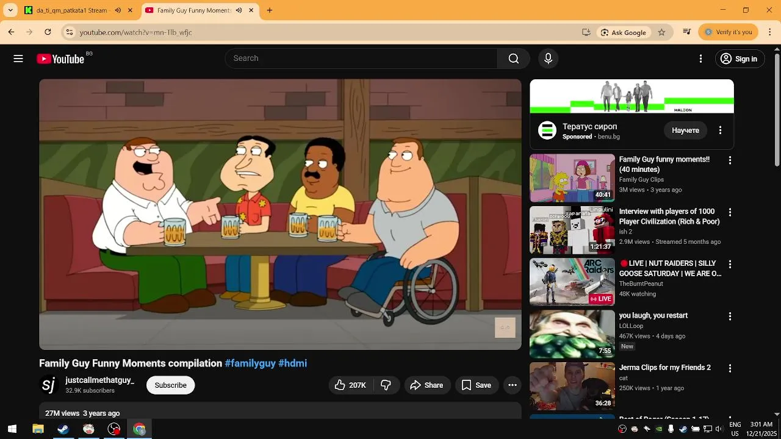781x439 pixels.
Task: Click the Sign in button
Action: (740, 59)
